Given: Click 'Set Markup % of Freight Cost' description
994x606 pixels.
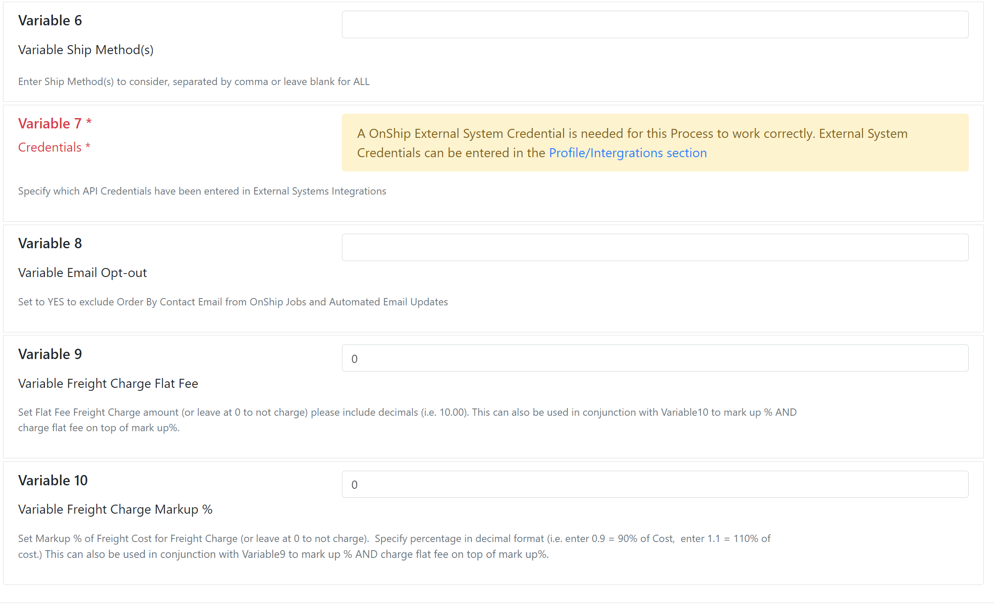Looking at the screenshot, I should [394, 546].
